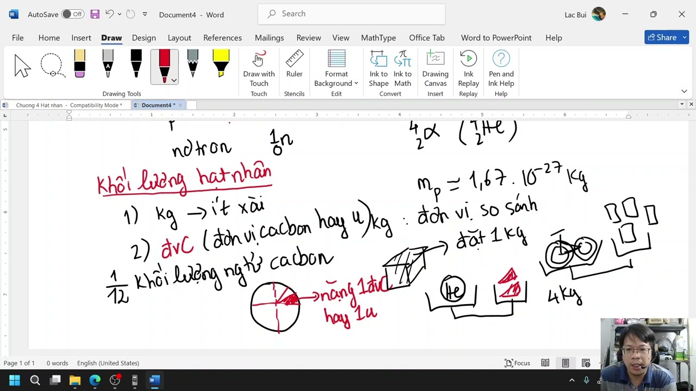
Task: Open the Word to PowerPoint tab
Action: point(496,37)
